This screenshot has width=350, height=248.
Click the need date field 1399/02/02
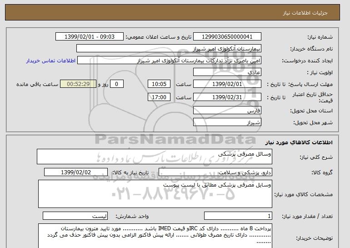coord(76,172)
